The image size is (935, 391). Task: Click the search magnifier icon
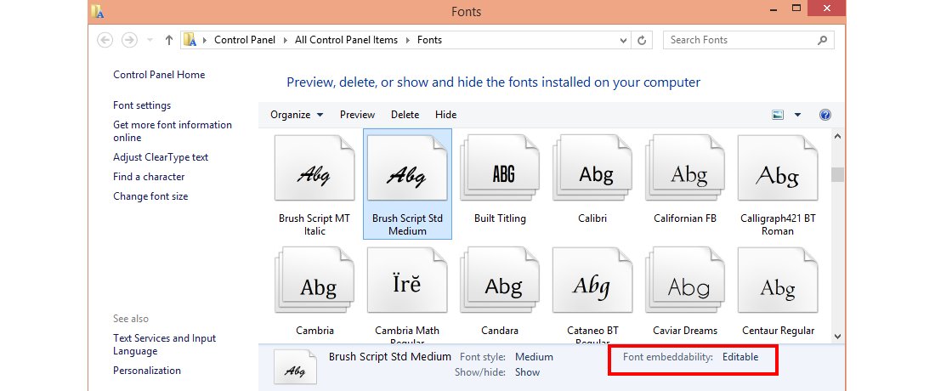[822, 40]
